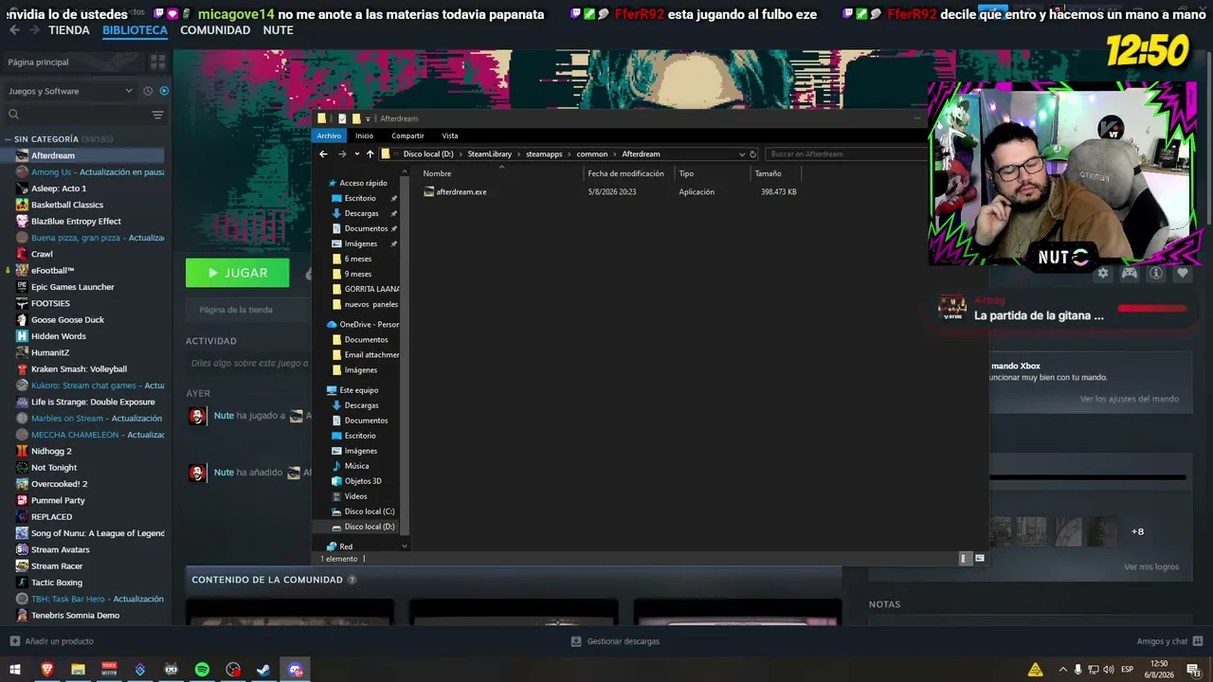
Task: Open Gestionar descargas
Action: tap(615, 641)
